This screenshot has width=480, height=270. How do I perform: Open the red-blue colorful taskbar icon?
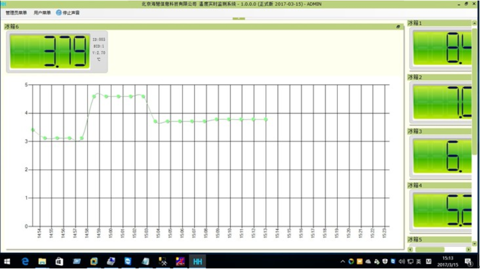(180, 262)
